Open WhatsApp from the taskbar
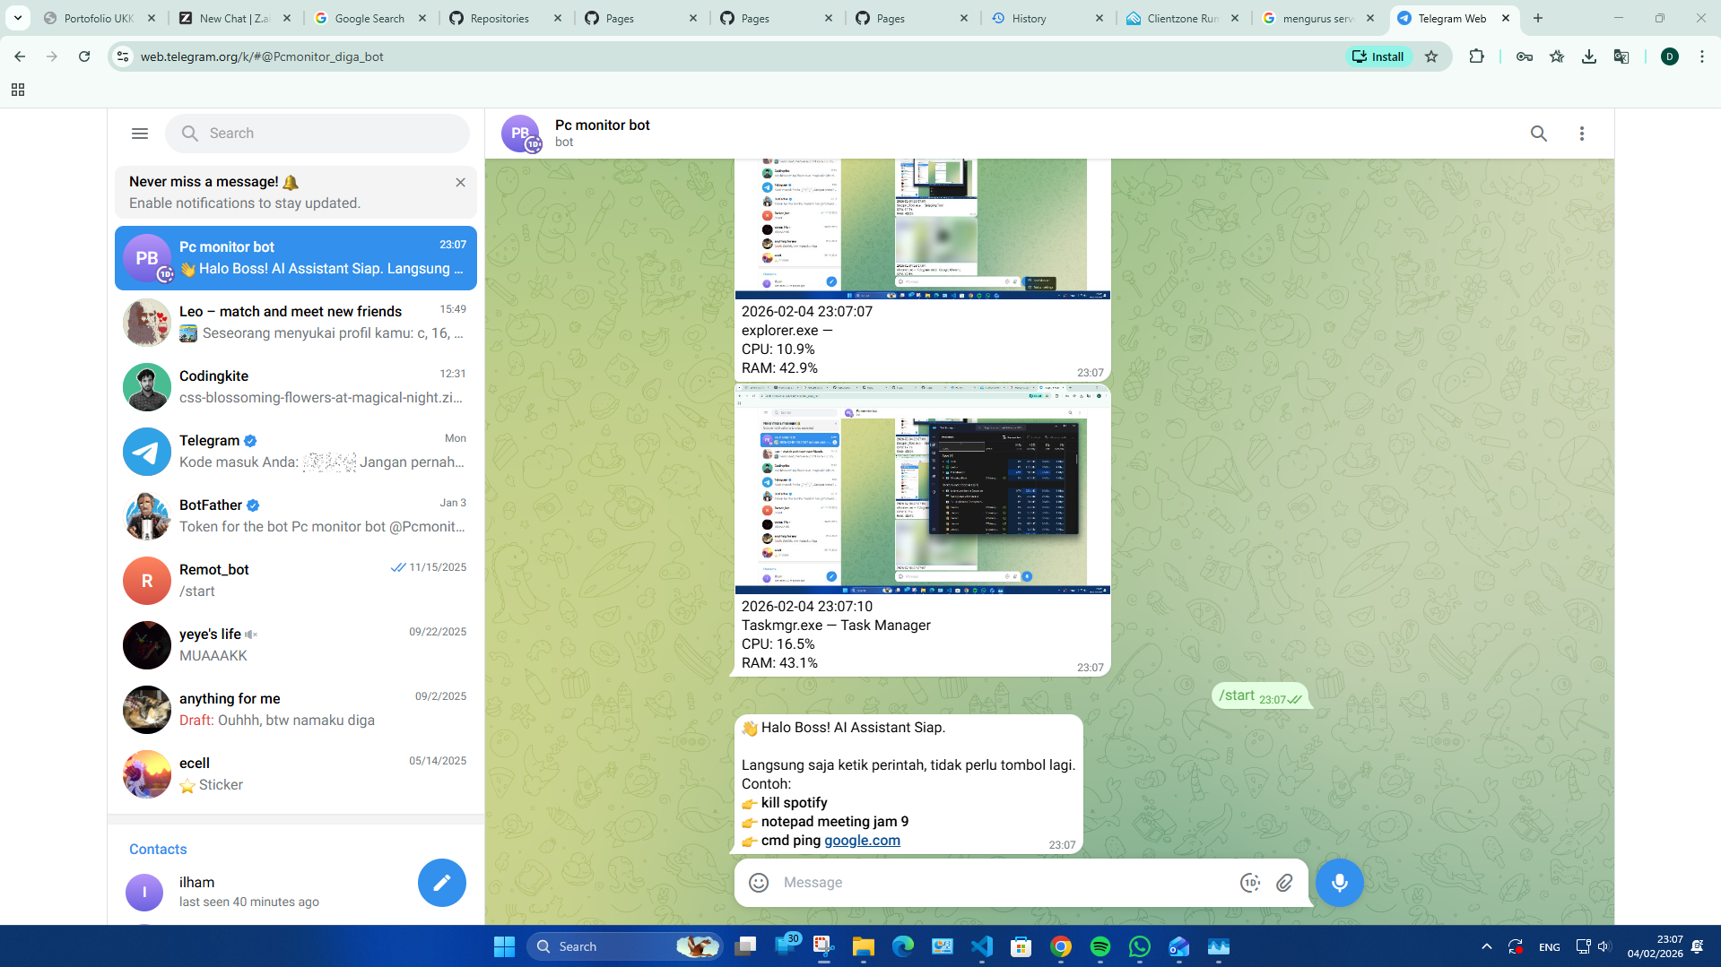 (1139, 946)
